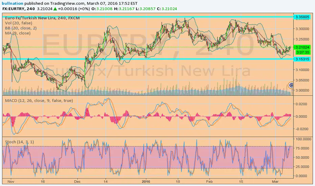
Task: Click 3.30000 on the price axis
Action: tap(302, 29)
